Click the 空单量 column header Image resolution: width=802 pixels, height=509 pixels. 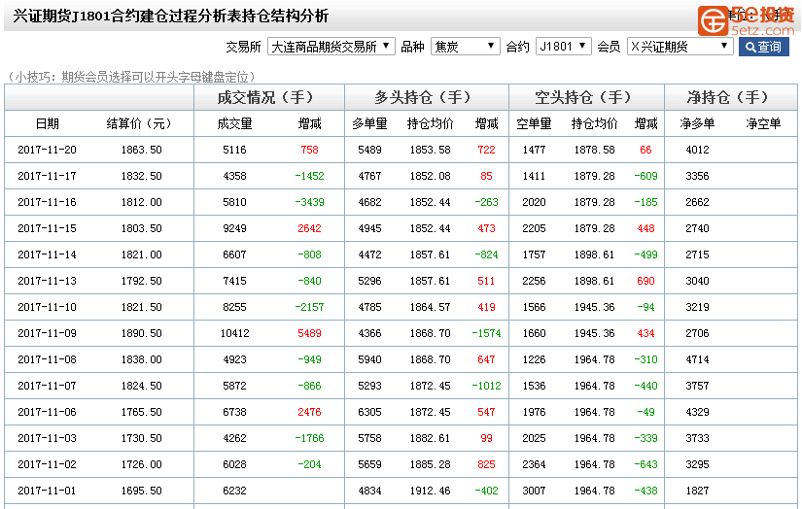534,123
